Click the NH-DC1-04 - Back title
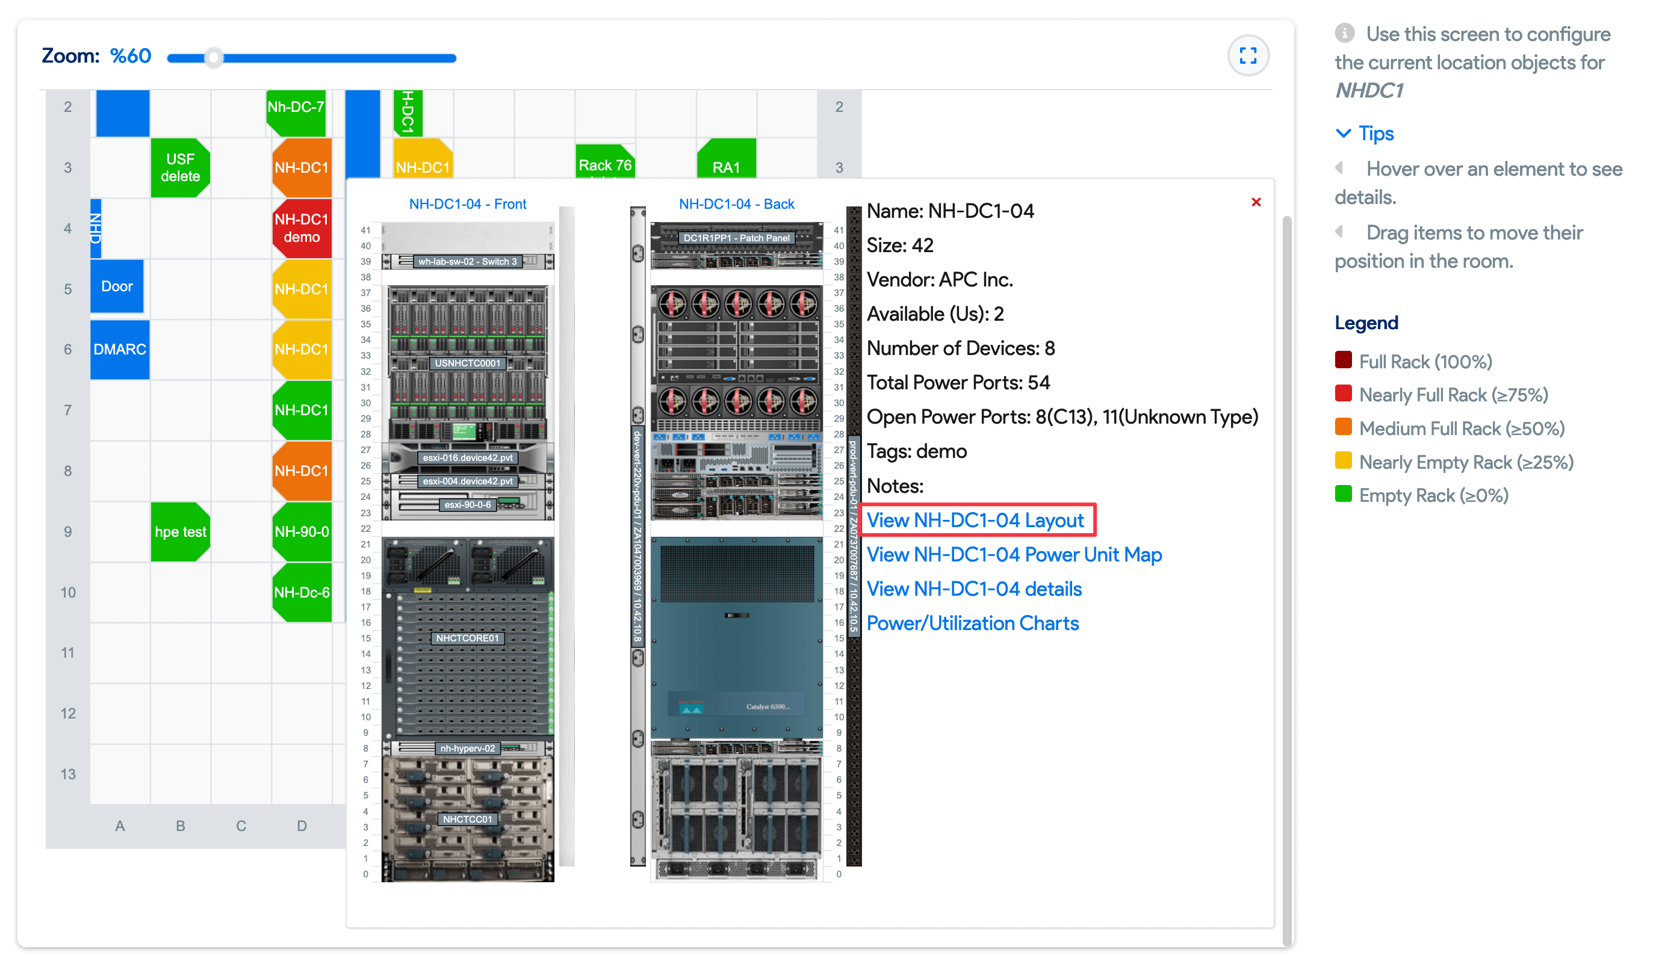Screen dimensions: 1659x958 [736, 204]
